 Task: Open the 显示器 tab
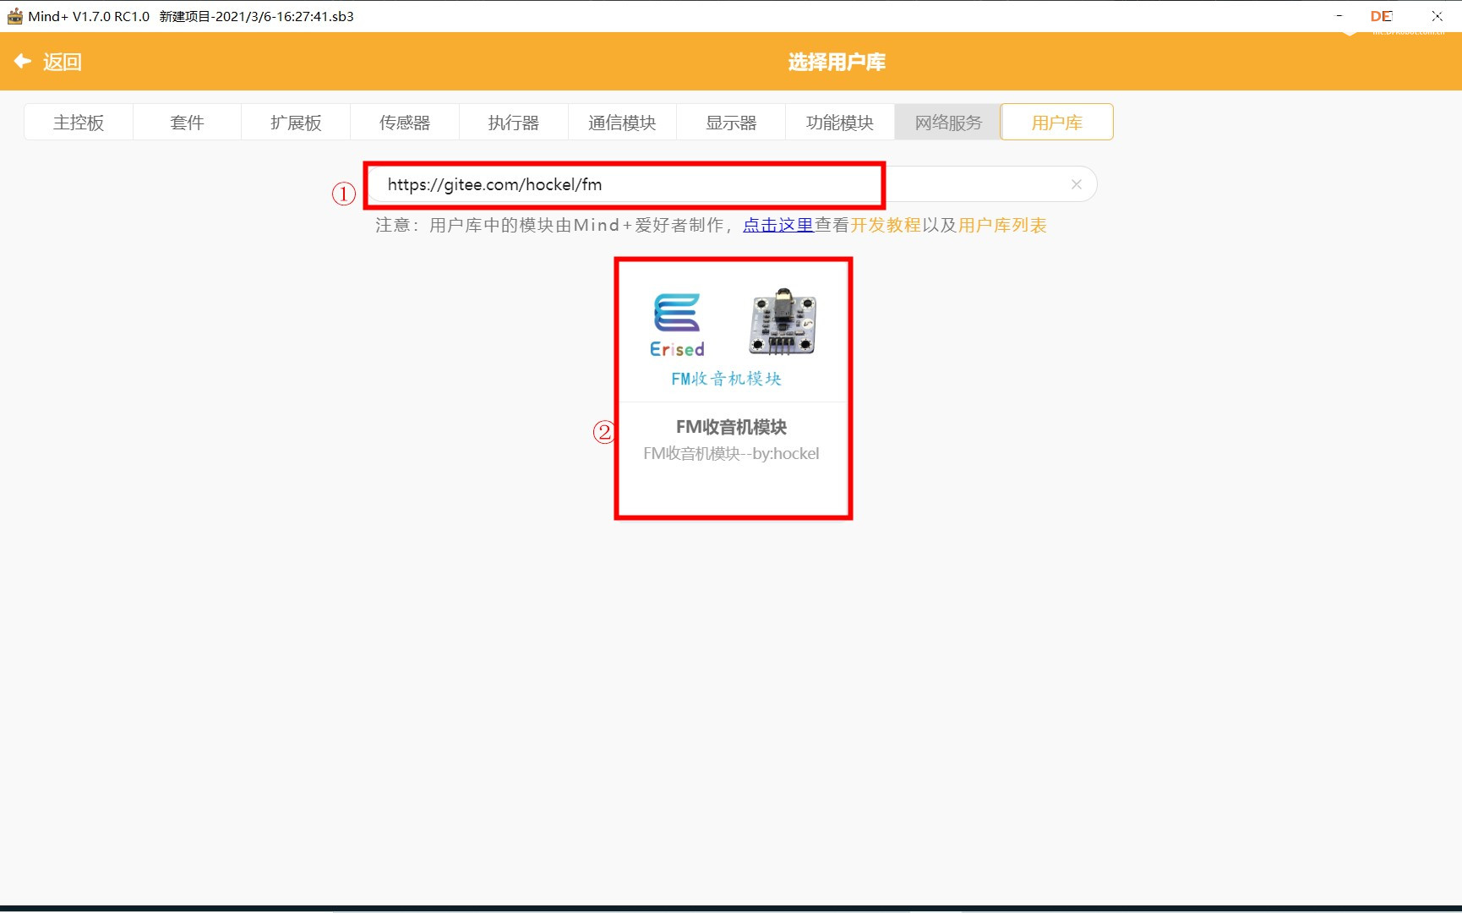pyautogui.click(x=731, y=123)
